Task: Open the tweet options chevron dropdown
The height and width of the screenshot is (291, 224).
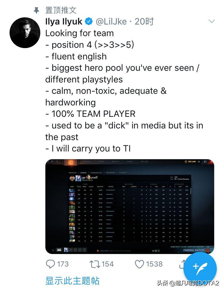Action: pos(211,21)
